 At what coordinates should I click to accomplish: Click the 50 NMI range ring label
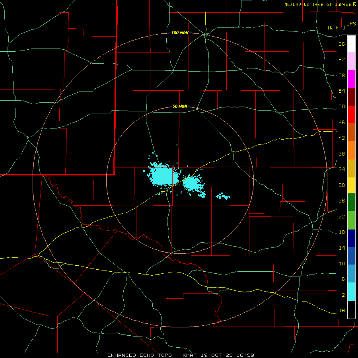[180, 106]
